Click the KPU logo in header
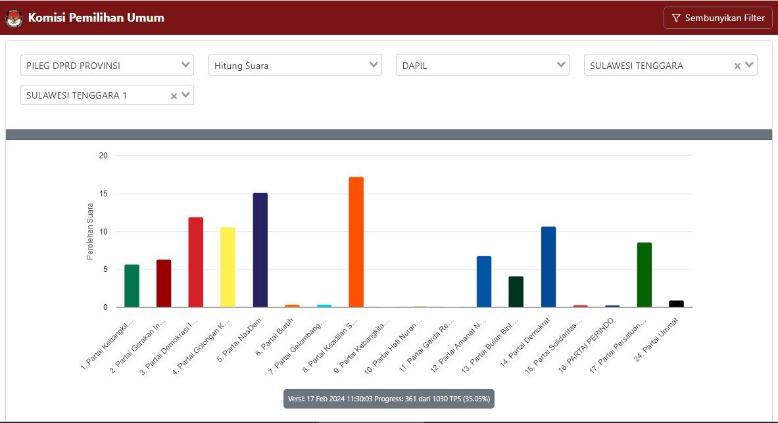 [14, 18]
